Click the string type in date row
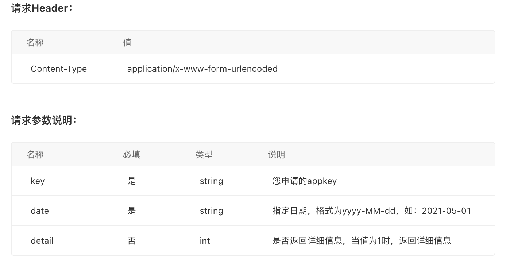 pyautogui.click(x=211, y=211)
